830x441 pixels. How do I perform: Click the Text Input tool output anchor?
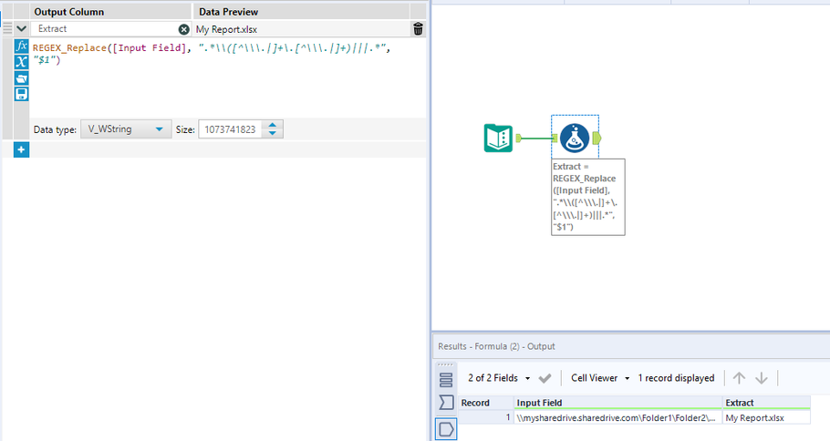pyautogui.click(x=519, y=138)
